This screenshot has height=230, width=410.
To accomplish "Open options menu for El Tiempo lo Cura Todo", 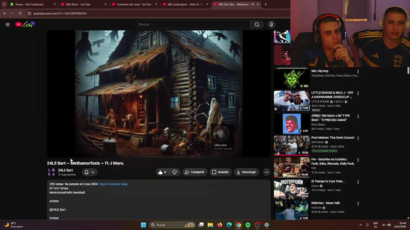I will (358, 182).
